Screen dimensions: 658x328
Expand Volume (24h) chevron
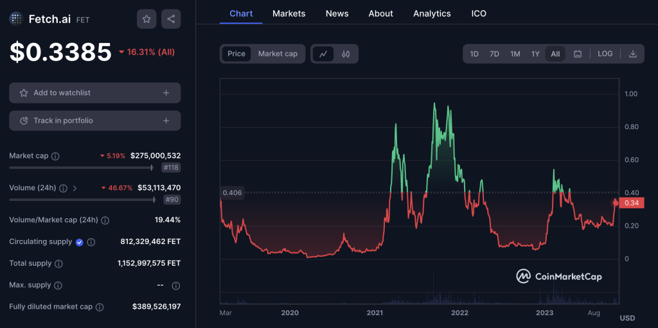coord(75,188)
